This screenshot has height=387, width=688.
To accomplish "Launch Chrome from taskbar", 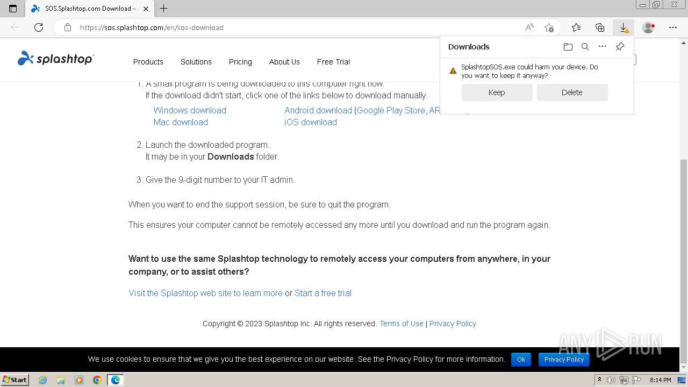I will coord(97,380).
